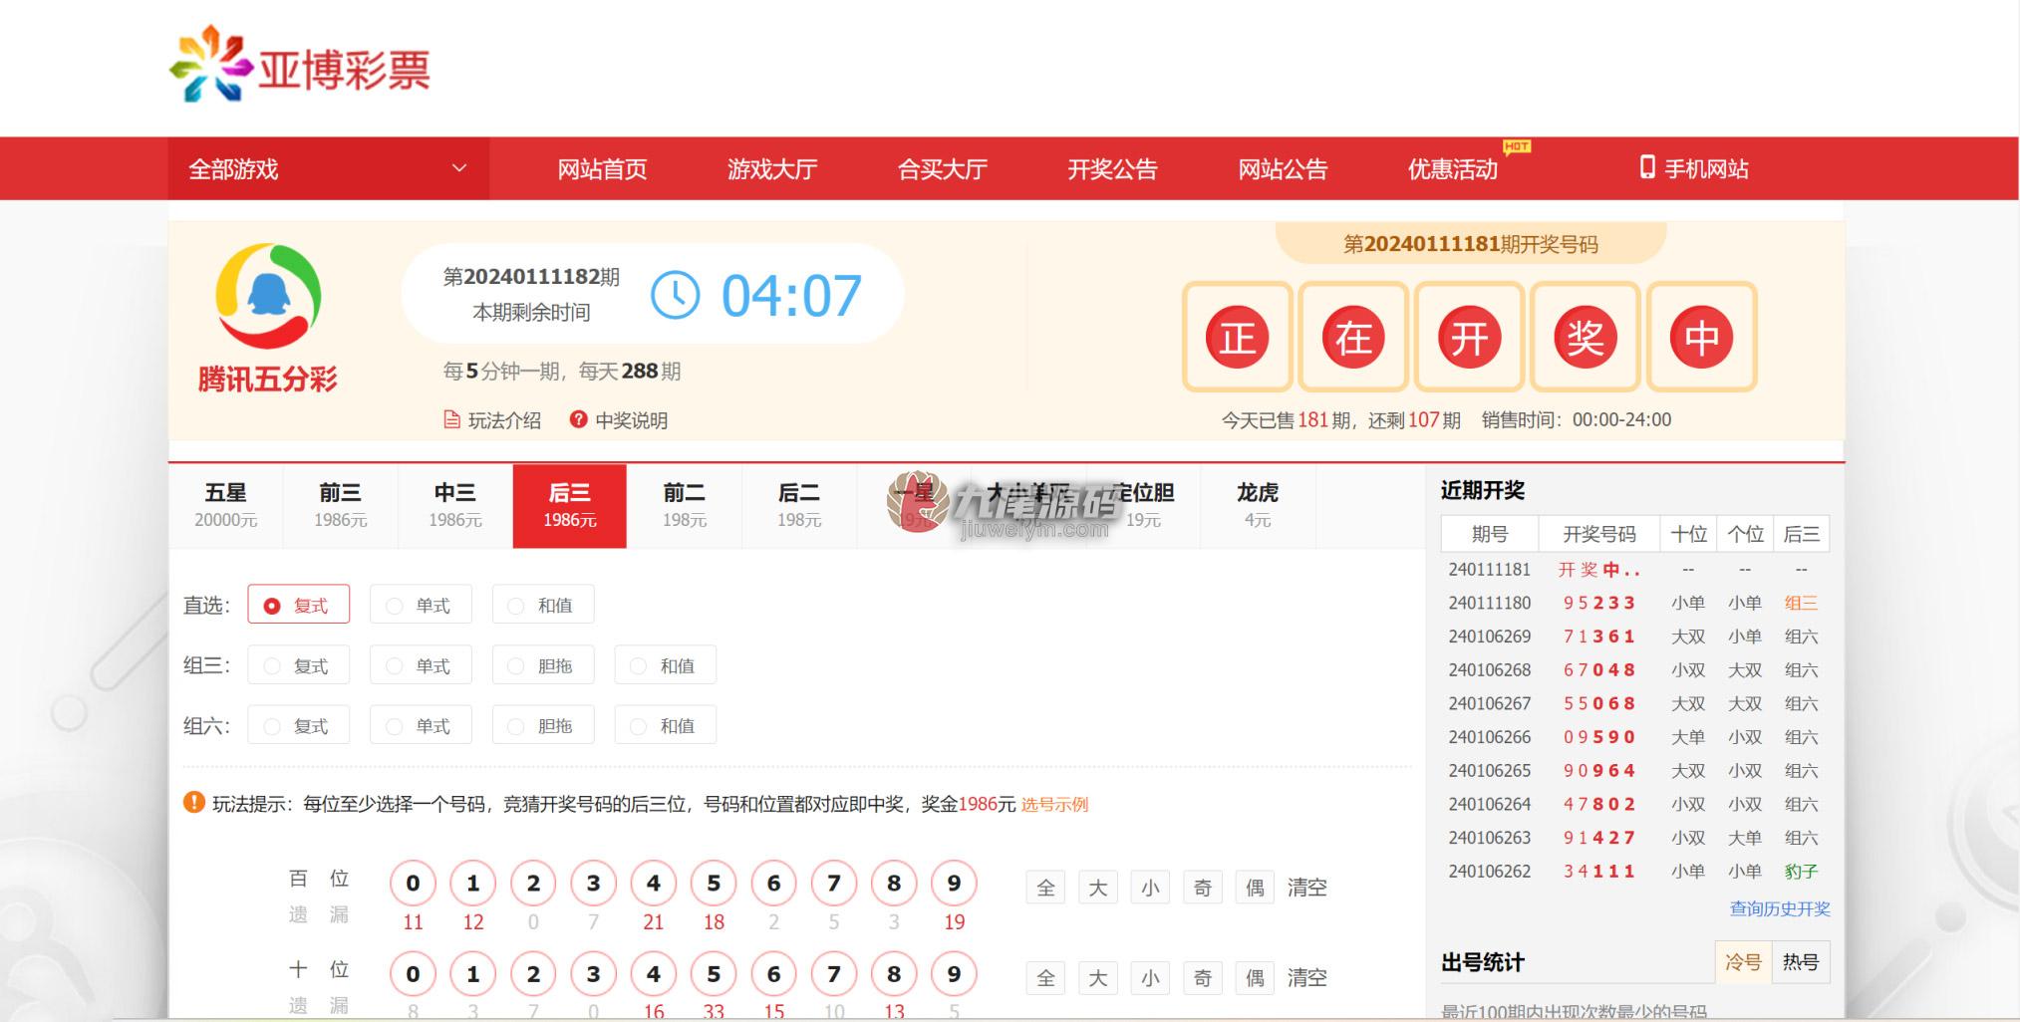2020x1022 pixels.
Task: Click 查询历史开奖 link
Action: 1780,908
